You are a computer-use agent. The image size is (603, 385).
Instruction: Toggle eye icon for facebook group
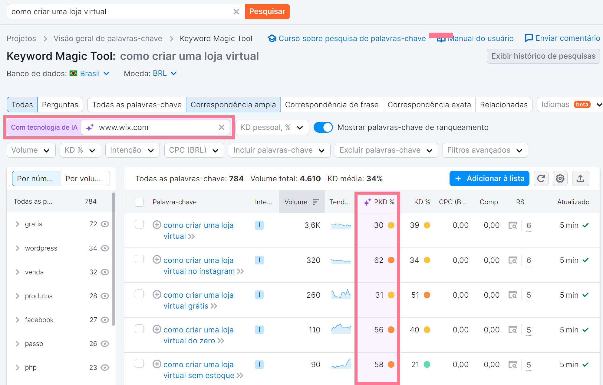click(x=105, y=320)
